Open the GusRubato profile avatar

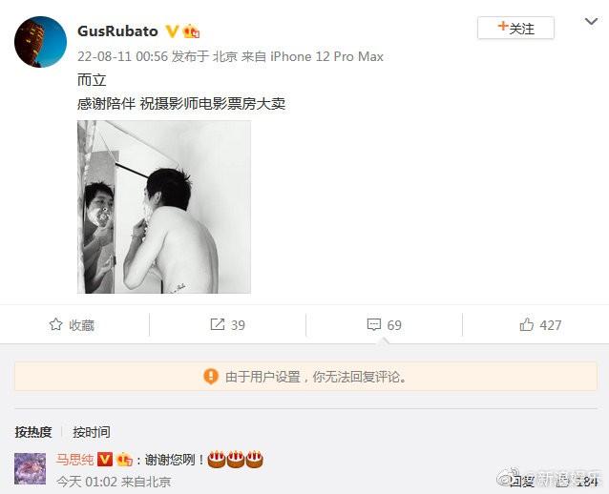pyautogui.click(x=40, y=42)
